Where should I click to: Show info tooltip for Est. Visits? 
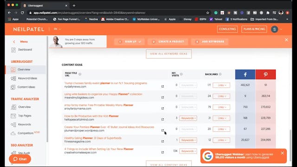click(x=181, y=74)
